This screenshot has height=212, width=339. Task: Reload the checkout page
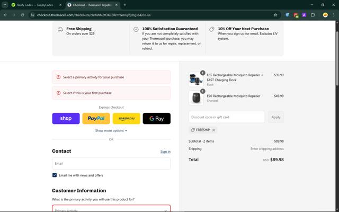pos(22,15)
